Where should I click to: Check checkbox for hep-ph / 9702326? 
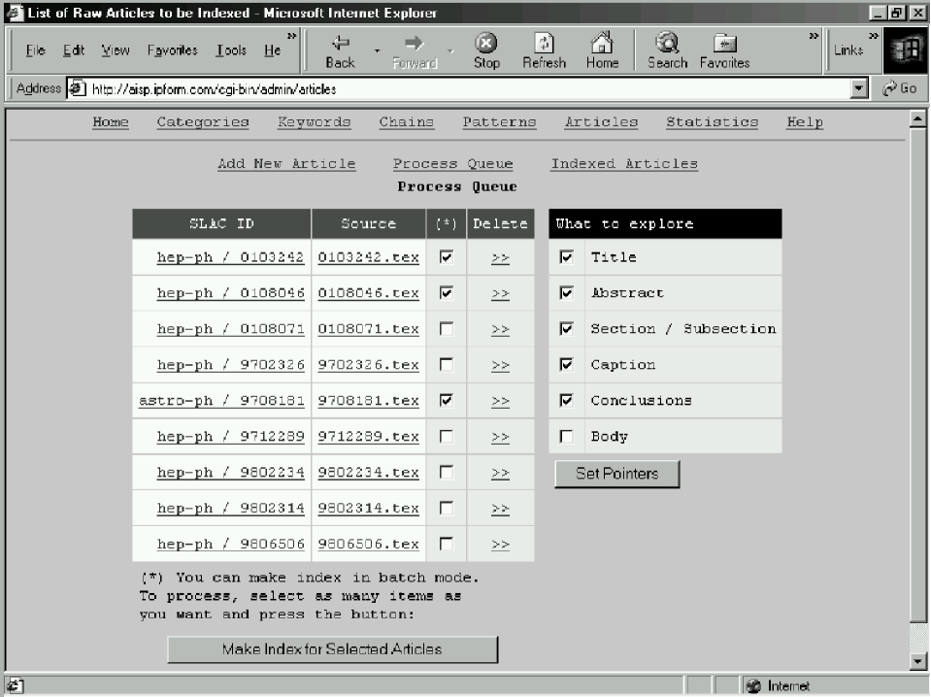[x=447, y=364]
